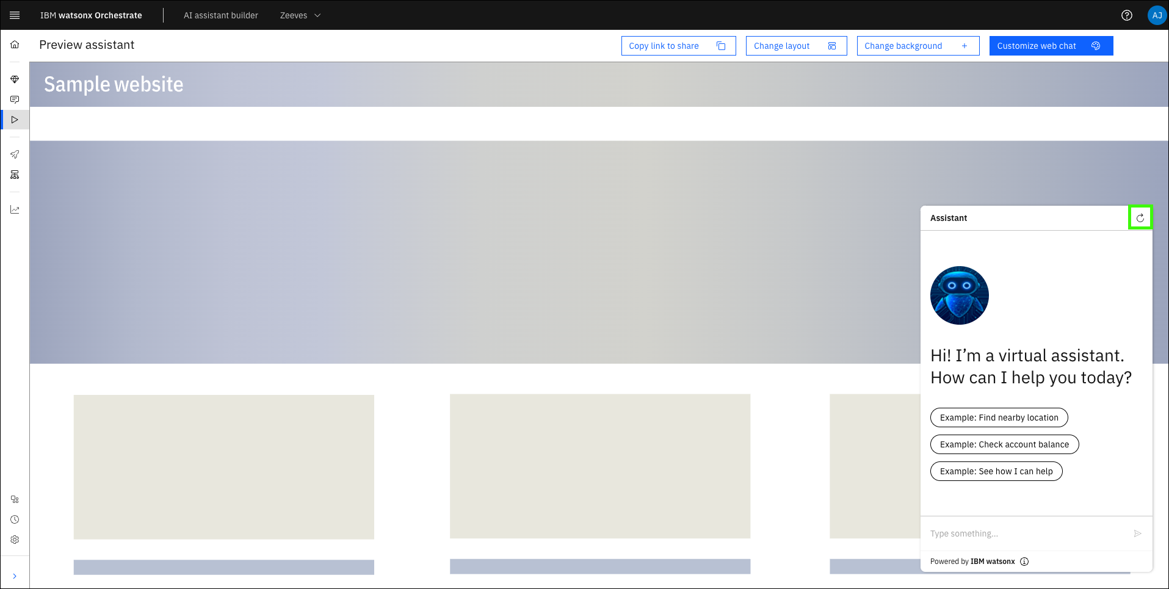Open the Integrations icon above the clock icon

pyautogui.click(x=15, y=499)
